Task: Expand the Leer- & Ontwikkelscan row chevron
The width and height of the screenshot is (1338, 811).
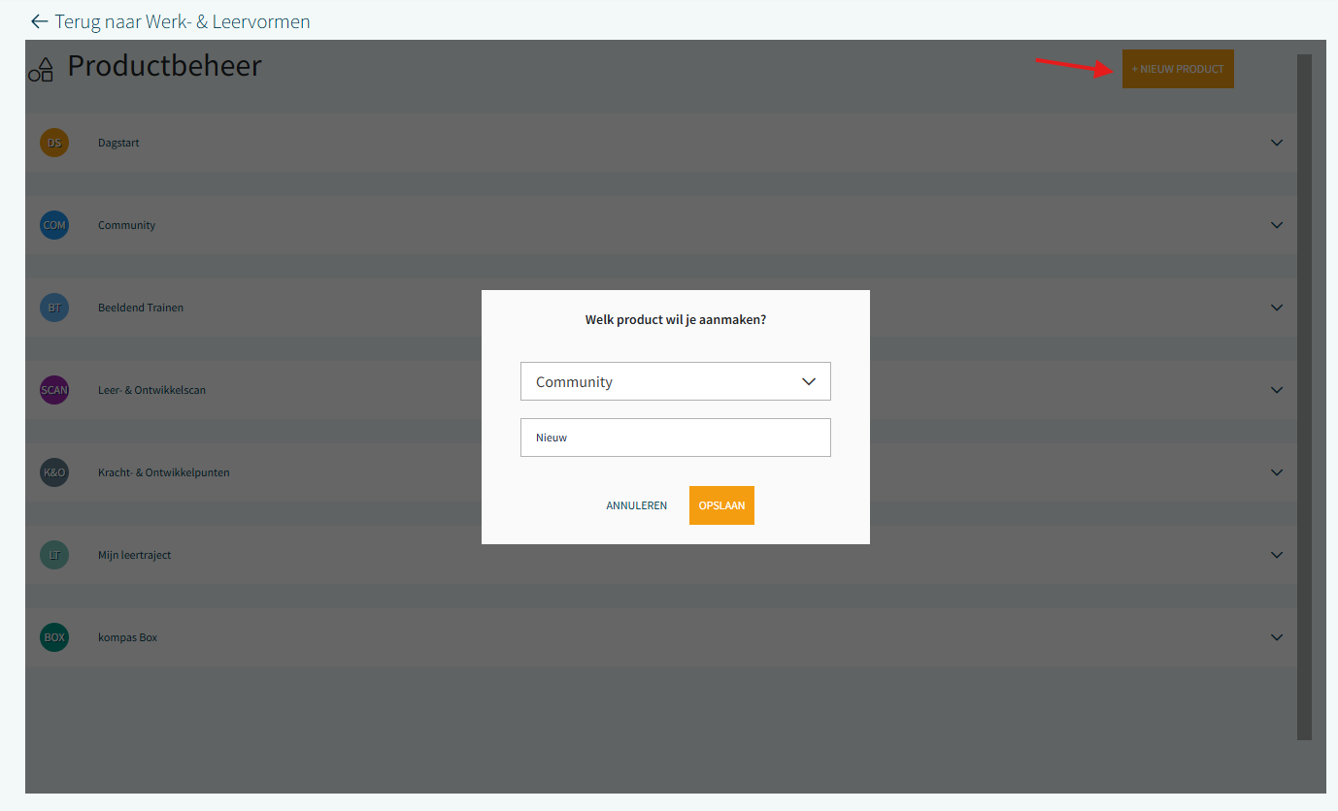Action: (1277, 390)
